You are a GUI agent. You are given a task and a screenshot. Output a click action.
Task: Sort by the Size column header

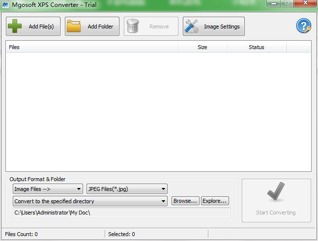(202, 47)
